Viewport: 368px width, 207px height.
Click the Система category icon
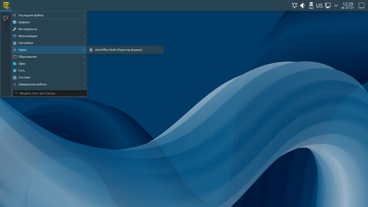pyautogui.click(x=15, y=77)
